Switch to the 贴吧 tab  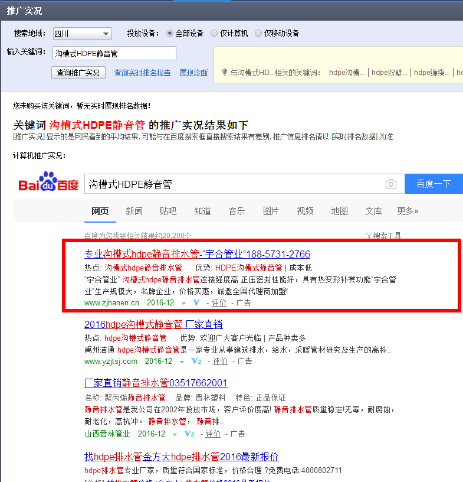(168, 211)
